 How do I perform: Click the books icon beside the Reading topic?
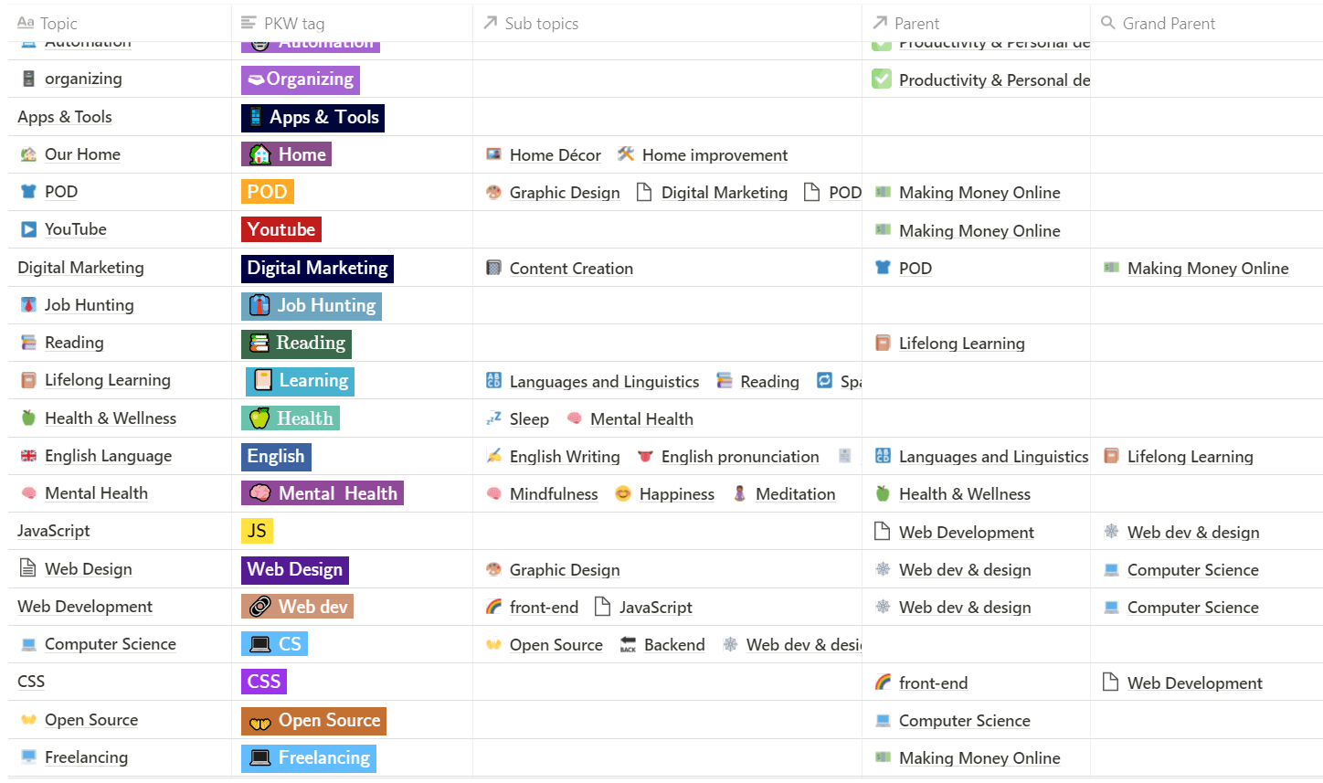(x=28, y=343)
